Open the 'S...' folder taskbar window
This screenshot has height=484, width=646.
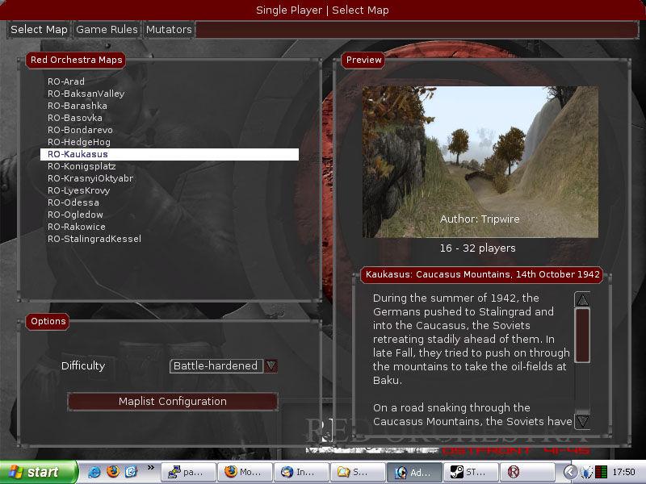(358, 472)
